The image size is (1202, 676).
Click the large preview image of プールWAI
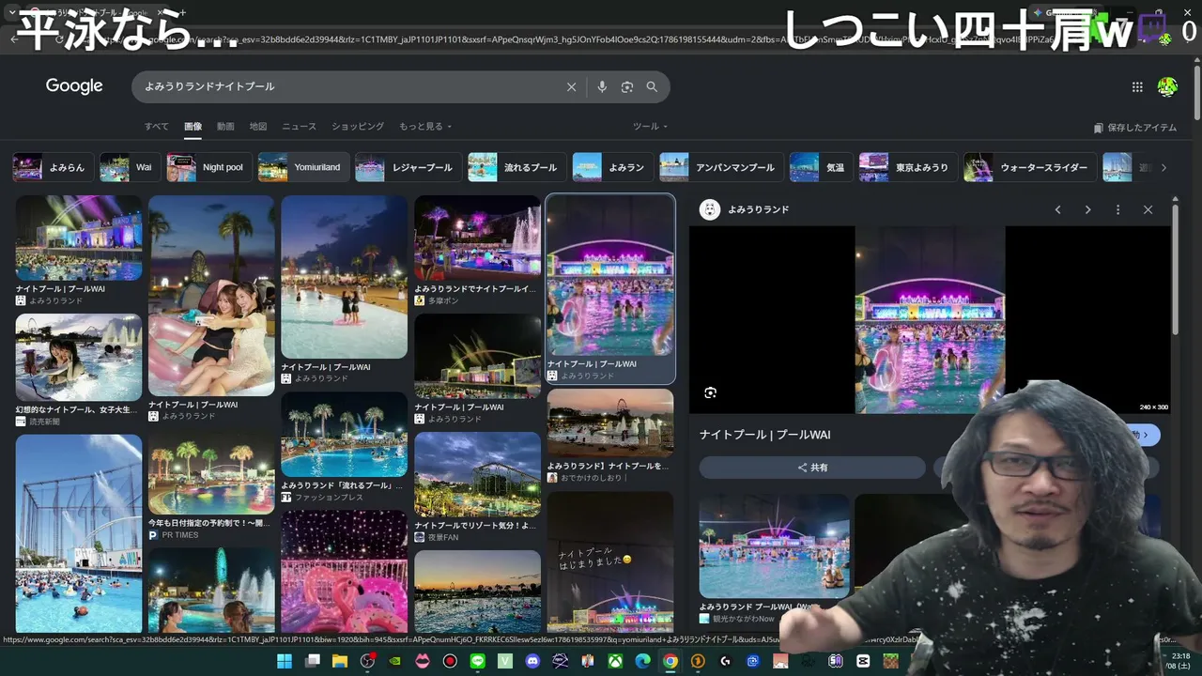pyautogui.click(x=930, y=319)
